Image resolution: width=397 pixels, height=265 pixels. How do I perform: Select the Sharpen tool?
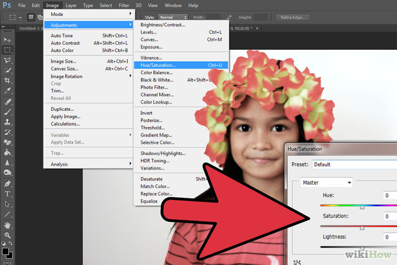[7, 162]
